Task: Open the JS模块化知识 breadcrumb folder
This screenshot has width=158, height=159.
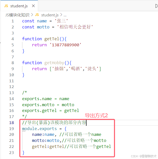Action: coord(17,15)
